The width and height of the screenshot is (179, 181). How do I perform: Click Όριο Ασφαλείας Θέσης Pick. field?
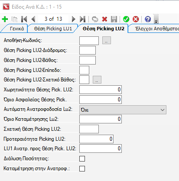tap(101, 100)
